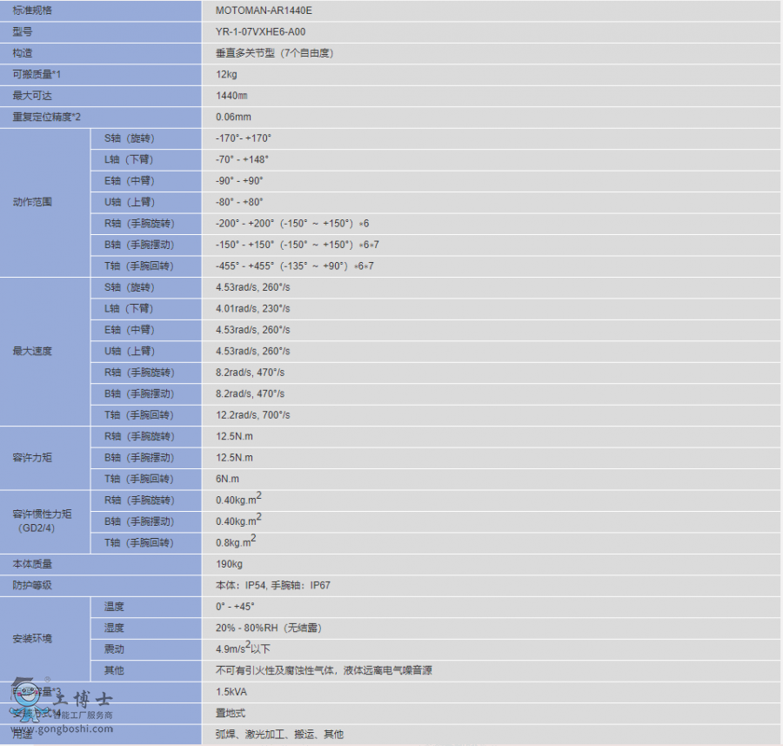This screenshot has height=746, width=783.
Task: Select the 1440mm reach value
Action: coord(231,96)
